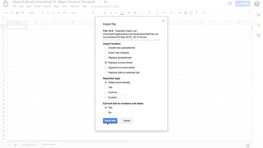
Task: Open the Tools menu
Action: pyautogui.click(x=65, y=7)
